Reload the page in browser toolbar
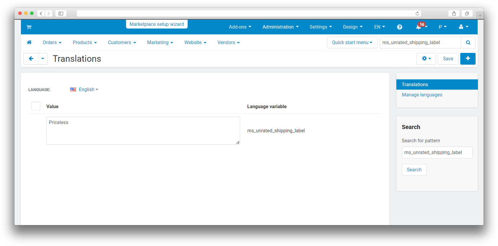498x246 pixels. coord(417,14)
